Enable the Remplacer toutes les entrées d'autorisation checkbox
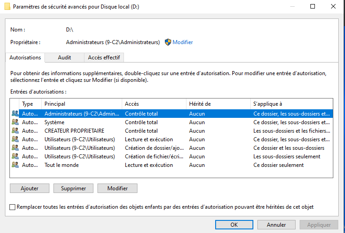 (12, 207)
